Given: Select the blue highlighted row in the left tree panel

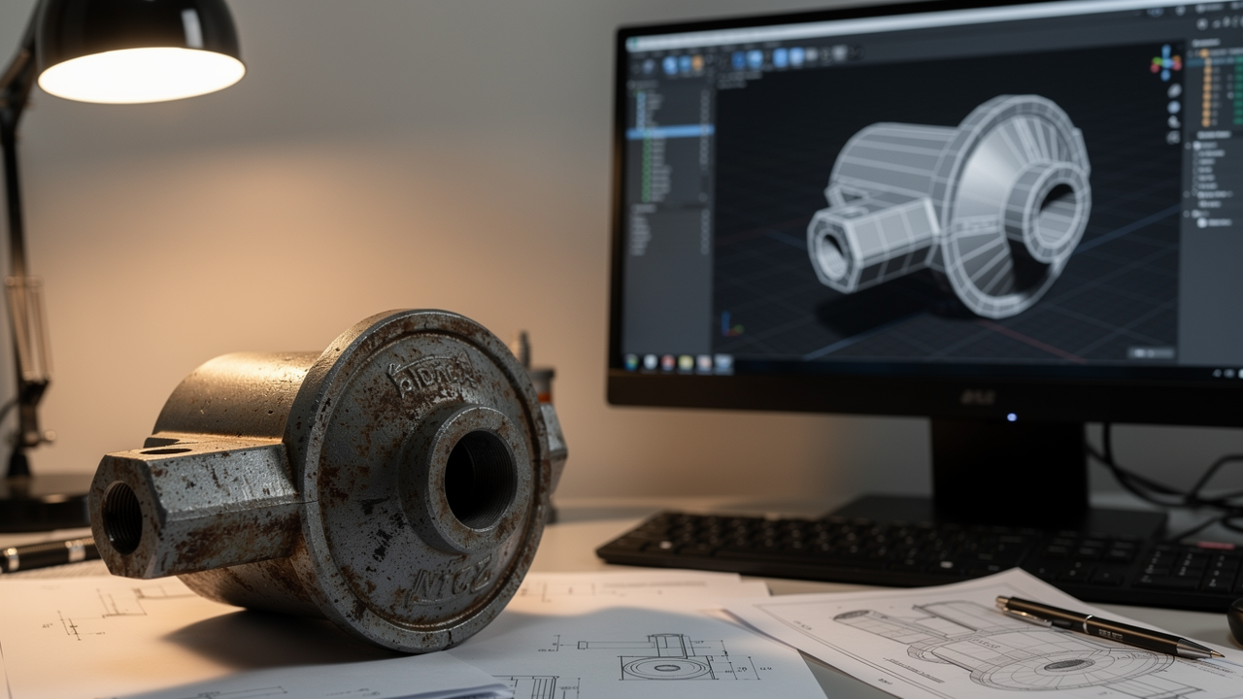Looking at the screenshot, I should click(670, 131).
